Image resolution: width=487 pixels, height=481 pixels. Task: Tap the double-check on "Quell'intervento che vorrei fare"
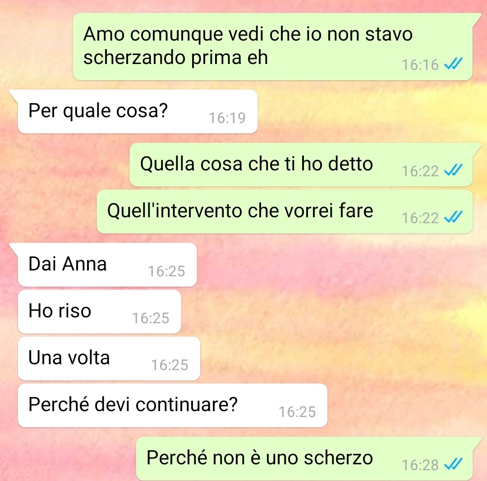[454, 217]
